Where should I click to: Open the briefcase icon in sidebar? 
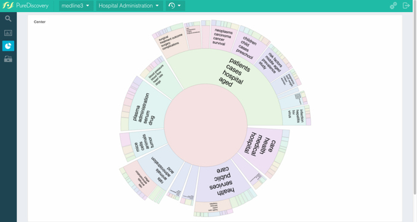pyautogui.click(x=8, y=59)
